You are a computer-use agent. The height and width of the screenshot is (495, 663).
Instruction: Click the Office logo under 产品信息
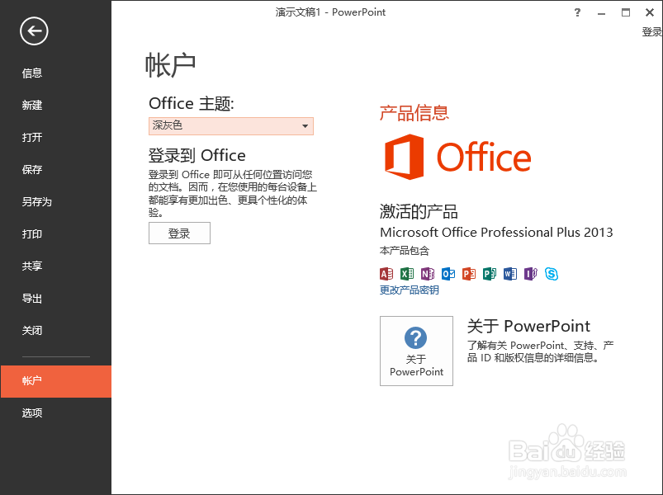tap(457, 157)
